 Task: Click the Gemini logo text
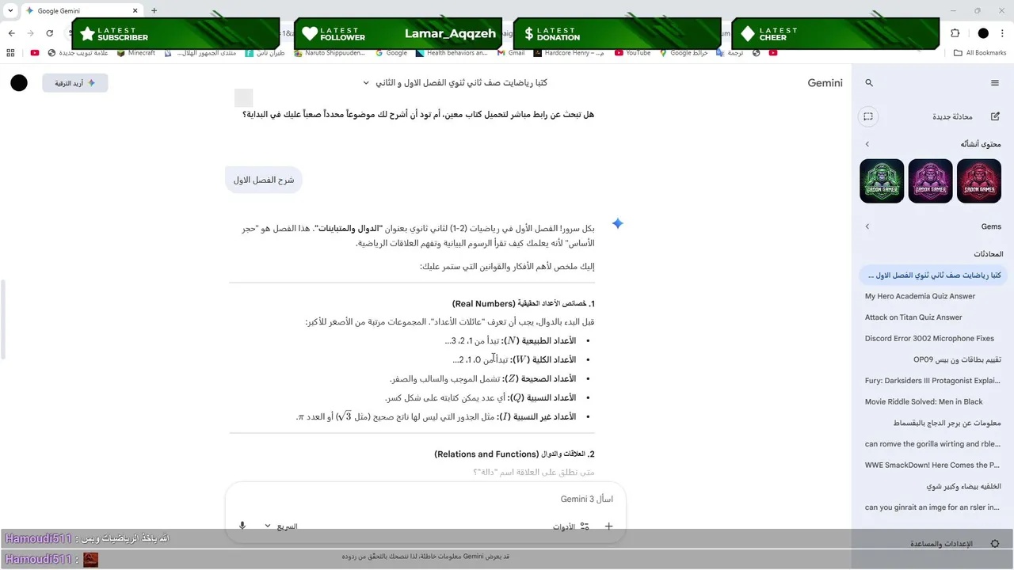coord(825,83)
